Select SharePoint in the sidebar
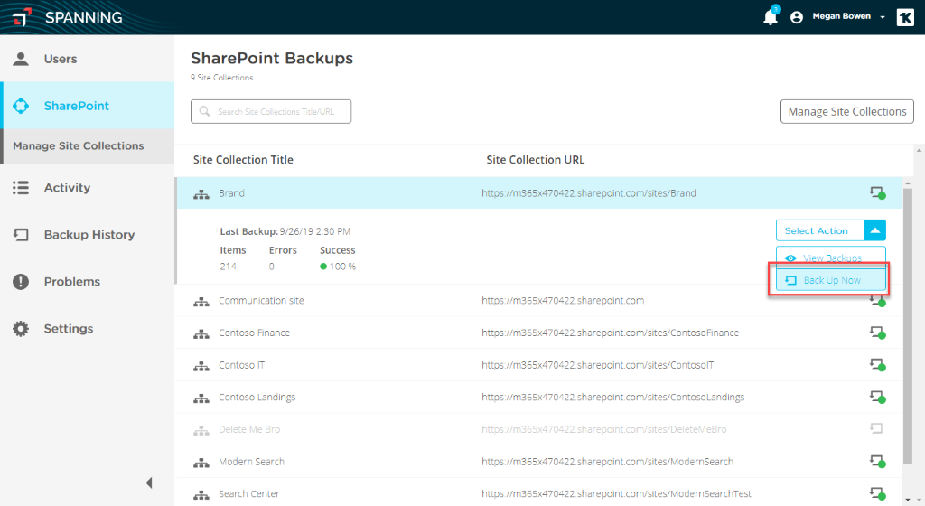Screen dimensions: 925x506 tap(88, 106)
